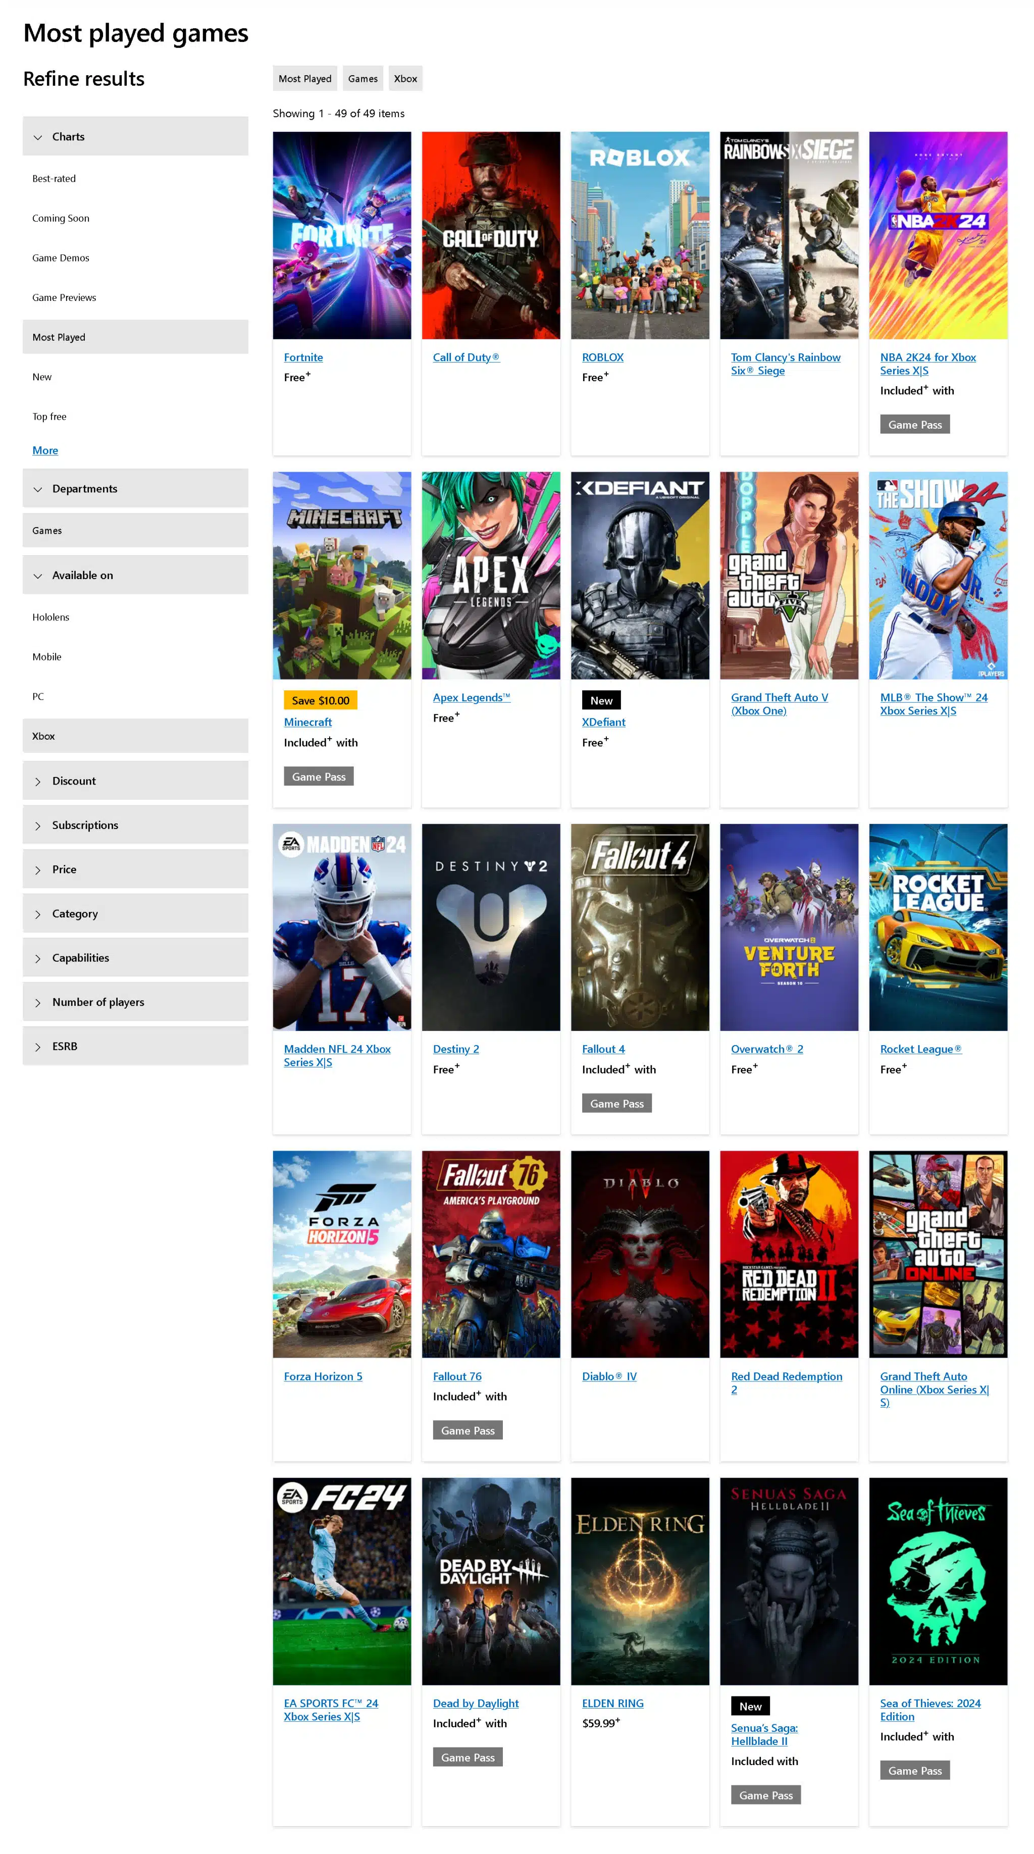Viewport: 1034px width, 1854px height.
Task: Collapse the Available on filter section
Action: click(x=135, y=575)
